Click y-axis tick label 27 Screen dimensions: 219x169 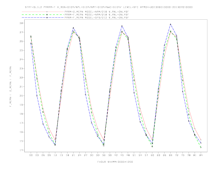pyautogui.click(x=21, y=32)
